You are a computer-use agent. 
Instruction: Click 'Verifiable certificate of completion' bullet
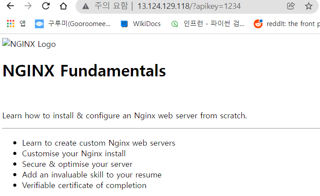tap(84, 185)
